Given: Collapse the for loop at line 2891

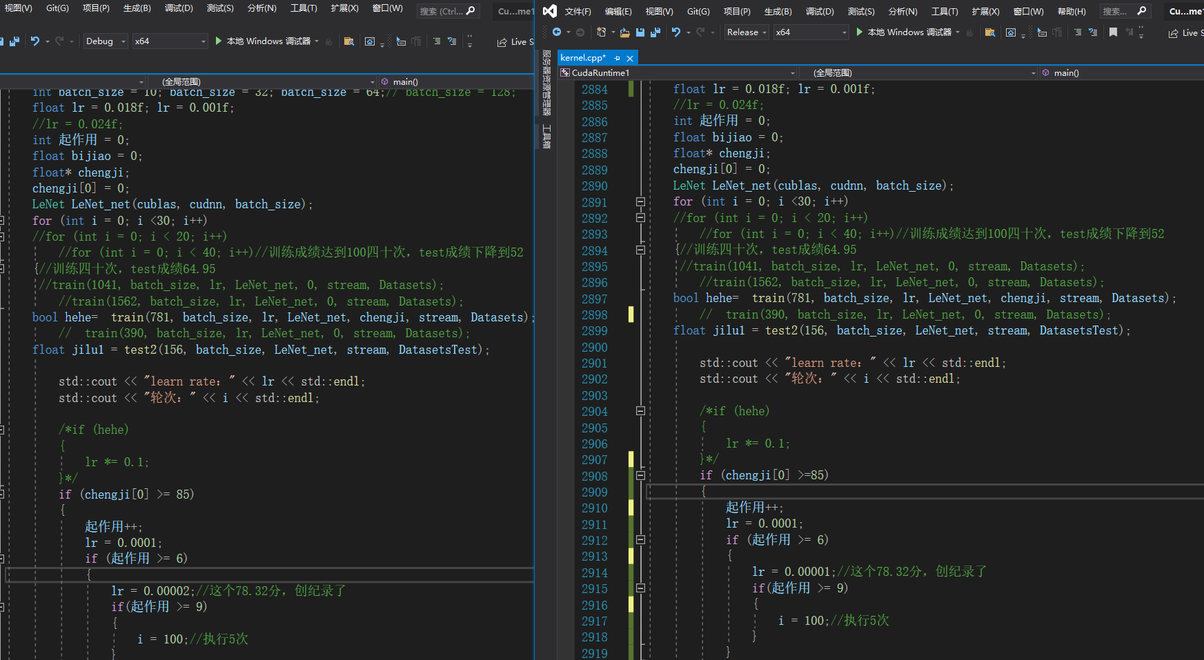Looking at the screenshot, I should pyautogui.click(x=640, y=202).
